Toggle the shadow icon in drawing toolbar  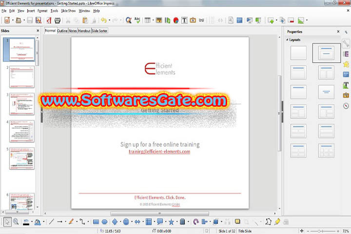click(x=237, y=221)
